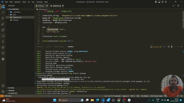Open the Run menu
Screen dimensions: 184x103
click(33, 2)
